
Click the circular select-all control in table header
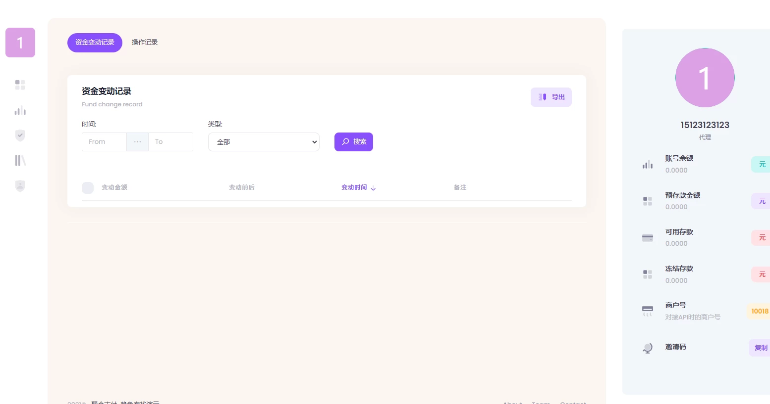click(x=88, y=188)
